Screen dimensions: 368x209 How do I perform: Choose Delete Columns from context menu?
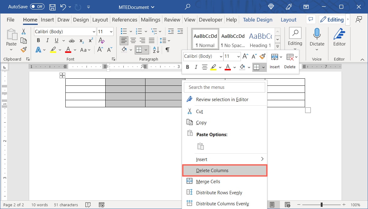(x=212, y=170)
